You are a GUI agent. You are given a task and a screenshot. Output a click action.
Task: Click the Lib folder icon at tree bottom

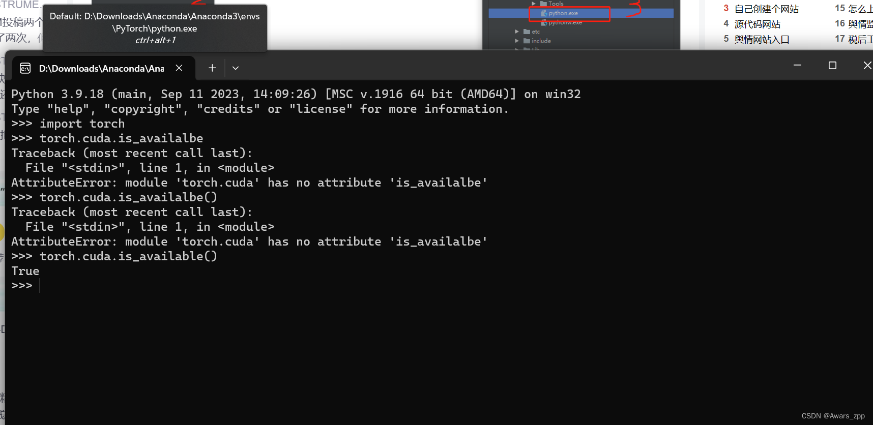tap(527, 49)
